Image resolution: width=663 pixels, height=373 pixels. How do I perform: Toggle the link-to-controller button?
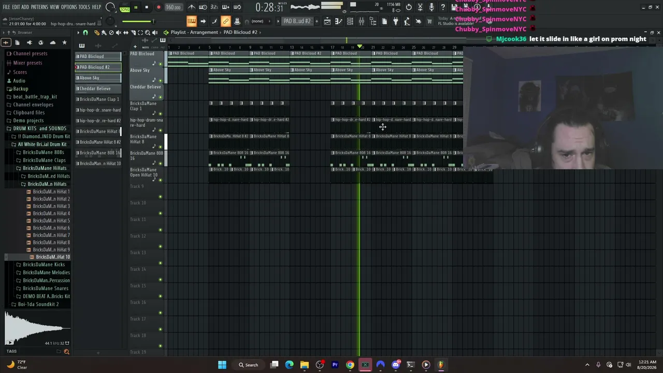225,21
